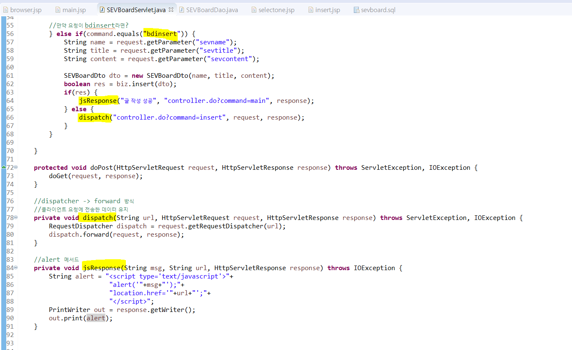572x350 pixels.
Task: Open the main.jsp editor tab
Action: coord(71,10)
